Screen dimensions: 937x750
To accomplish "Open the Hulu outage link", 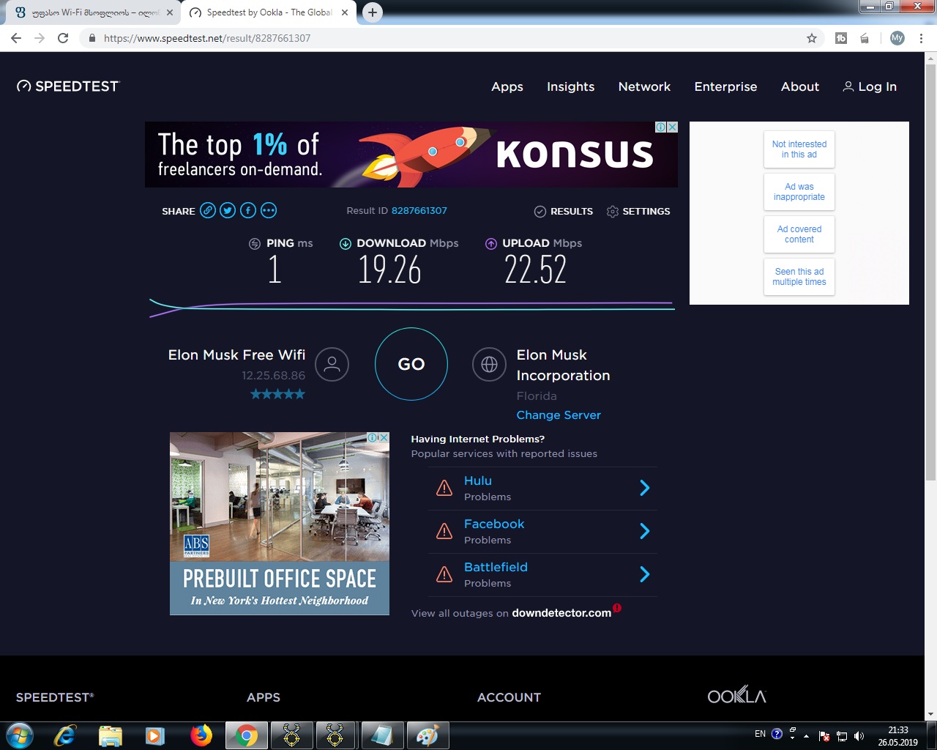I will click(478, 481).
